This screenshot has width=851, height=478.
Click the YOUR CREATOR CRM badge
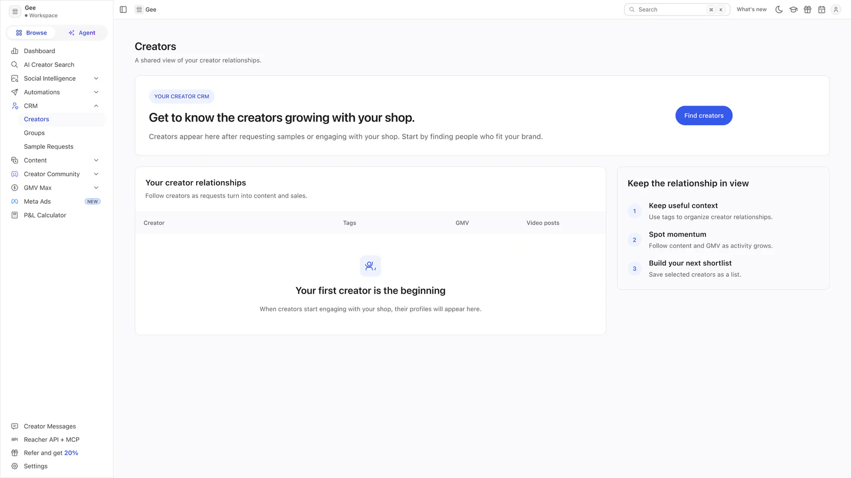coord(182,97)
